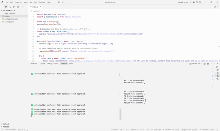
Task: Click the Upgrade to Pro button
Action: click(183, 2)
